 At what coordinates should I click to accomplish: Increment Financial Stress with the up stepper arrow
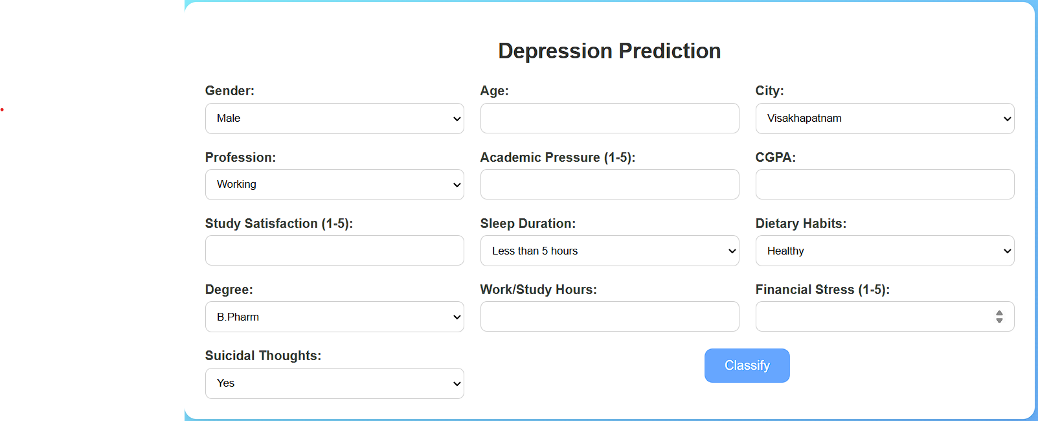[x=1000, y=313]
